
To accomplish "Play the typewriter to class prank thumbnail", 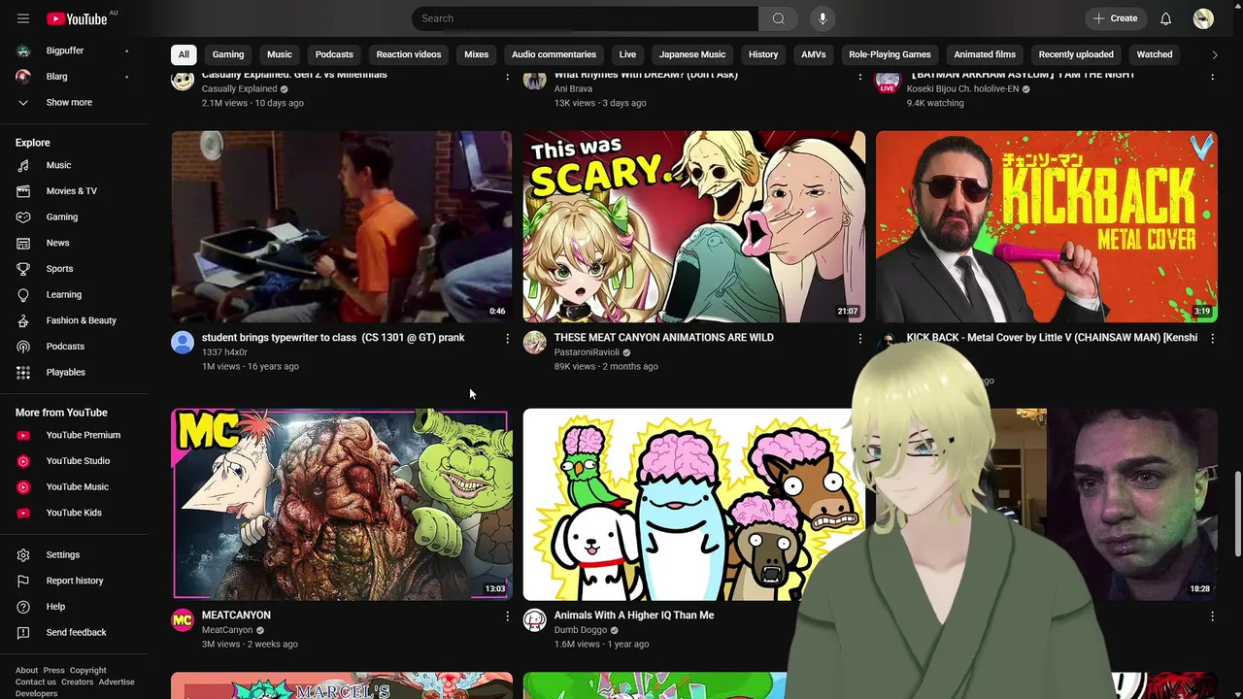I will (x=342, y=226).
